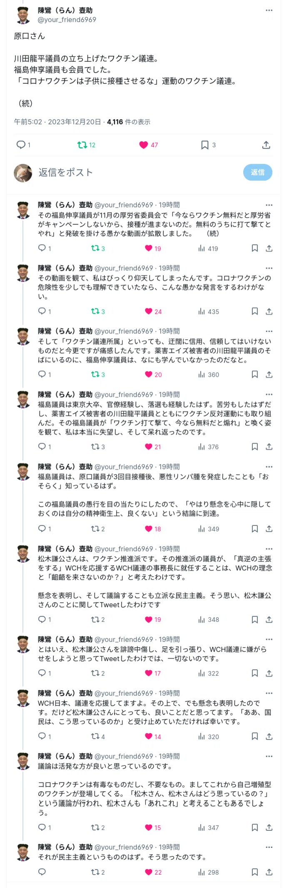This screenshot has width=284, height=888.
Task: Retweet the main tweet with 12 reposts
Action: coord(87,145)
